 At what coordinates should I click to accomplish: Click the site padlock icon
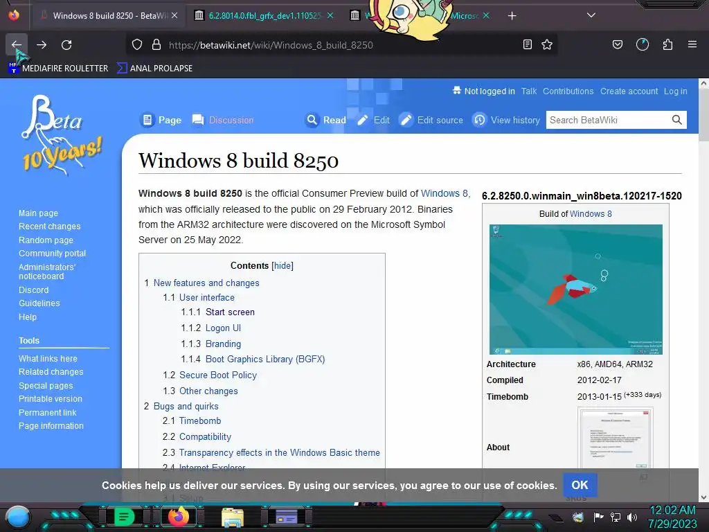pyautogui.click(x=156, y=45)
